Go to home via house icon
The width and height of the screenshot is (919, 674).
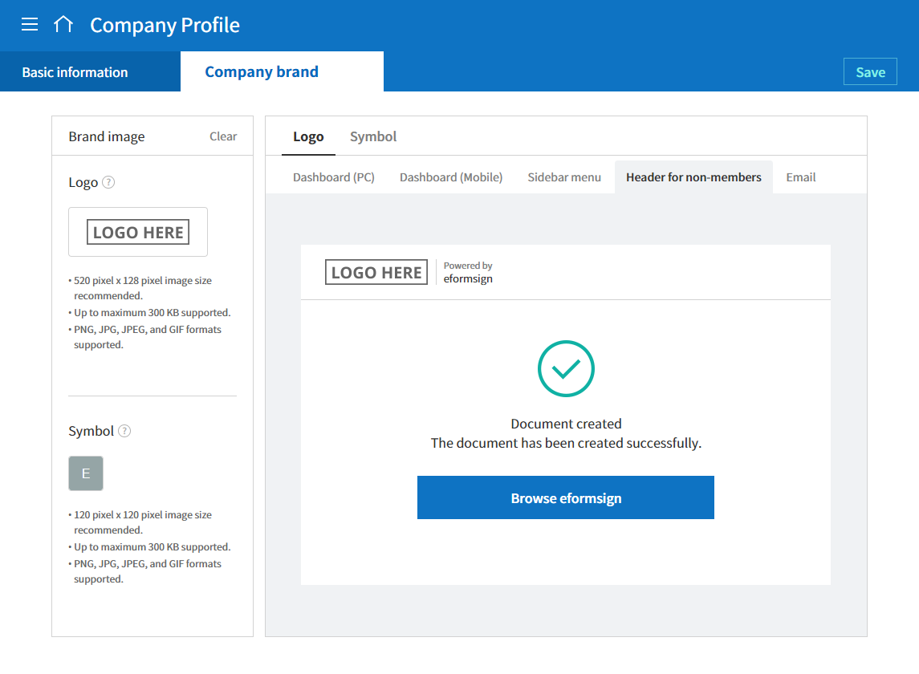63,25
